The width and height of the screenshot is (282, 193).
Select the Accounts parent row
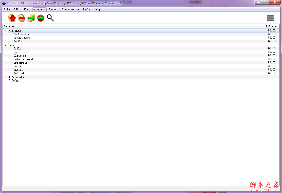(x=141, y=31)
